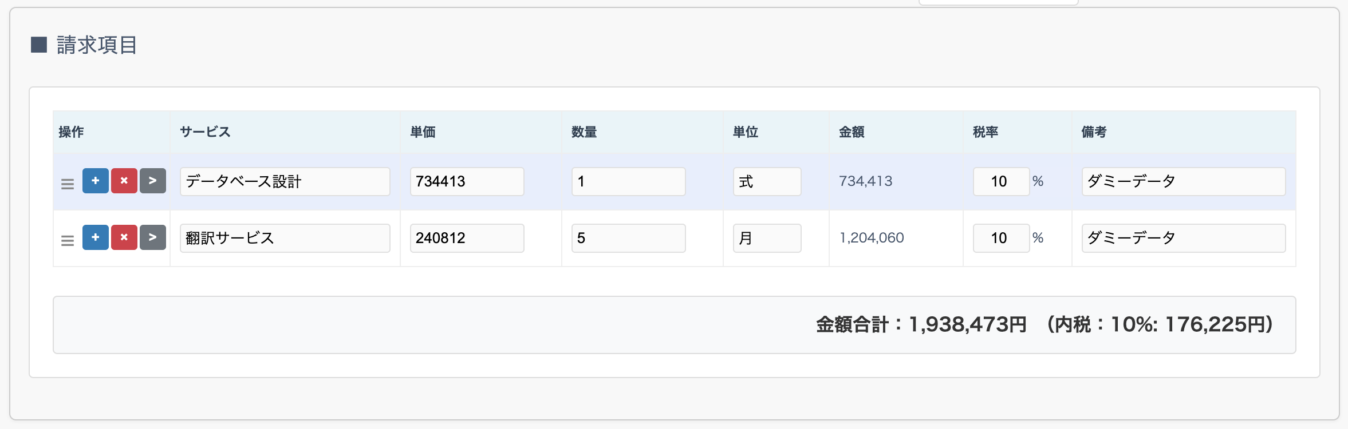The image size is (1348, 429).
Task: Select the quantity field with value 5
Action: click(629, 238)
